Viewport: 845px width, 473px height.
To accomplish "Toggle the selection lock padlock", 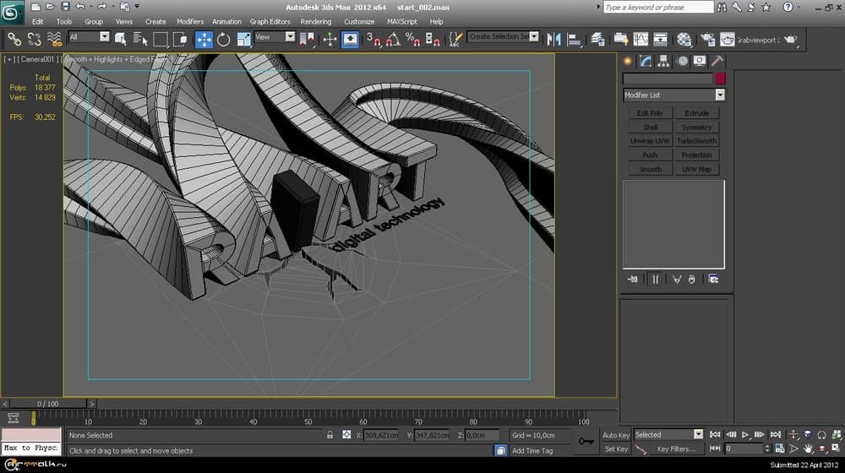I will pyautogui.click(x=330, y=435).
